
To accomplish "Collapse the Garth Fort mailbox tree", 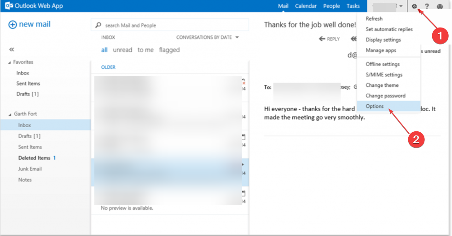I will 10,114.
